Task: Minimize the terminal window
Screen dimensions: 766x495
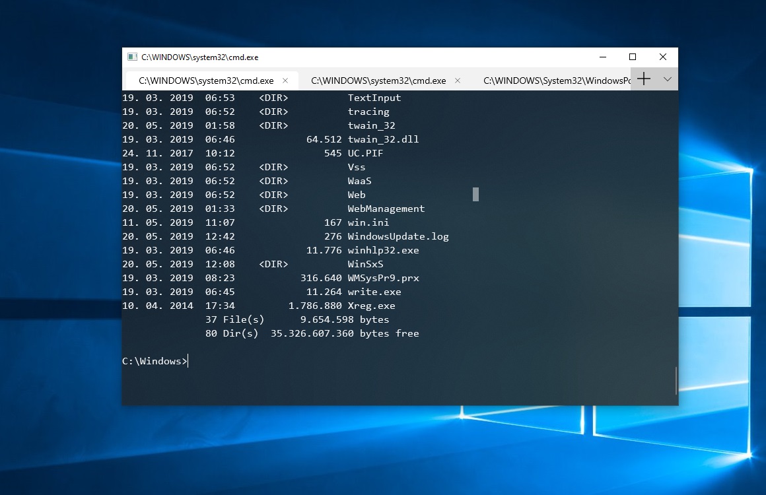Action: pos(602,57)
